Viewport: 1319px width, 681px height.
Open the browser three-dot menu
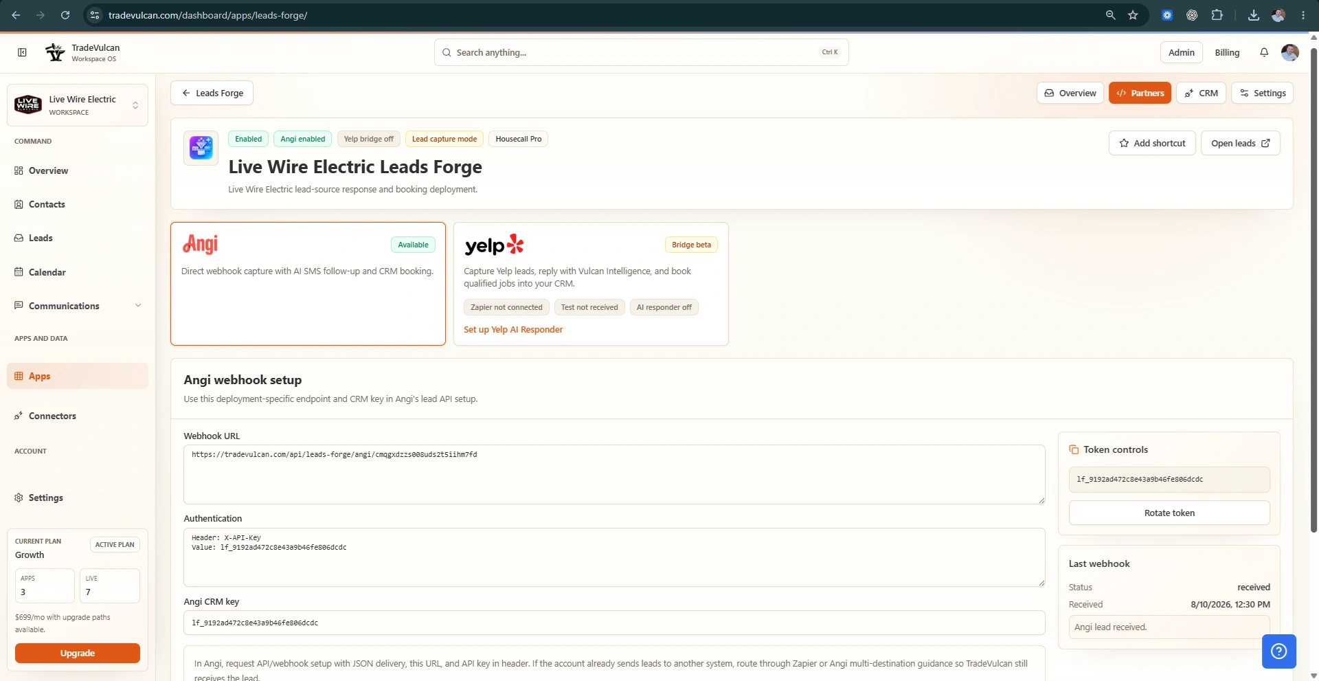1303,15
